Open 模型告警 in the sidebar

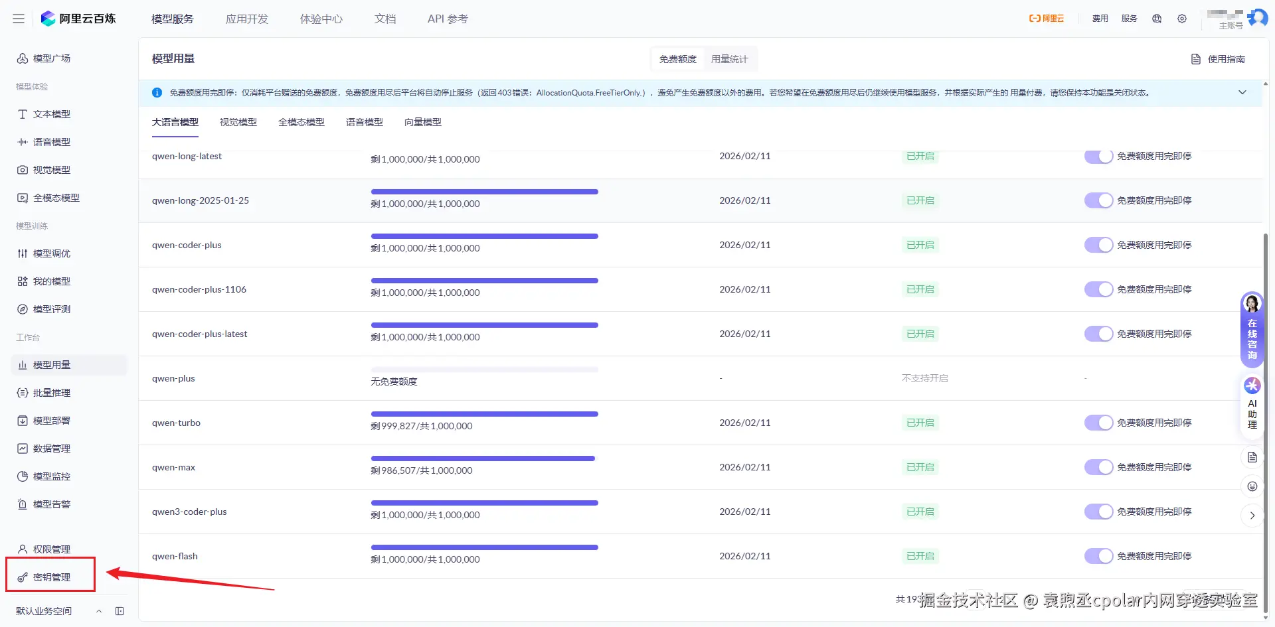[x=52, y=504]
